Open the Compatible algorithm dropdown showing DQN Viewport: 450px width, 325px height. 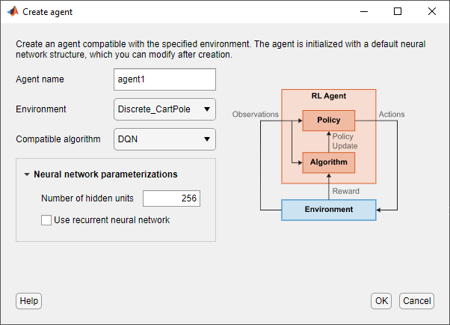pos(164,139)
